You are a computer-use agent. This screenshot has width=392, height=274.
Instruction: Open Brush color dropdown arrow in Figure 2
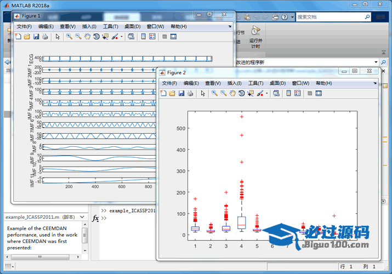point(267,93)
